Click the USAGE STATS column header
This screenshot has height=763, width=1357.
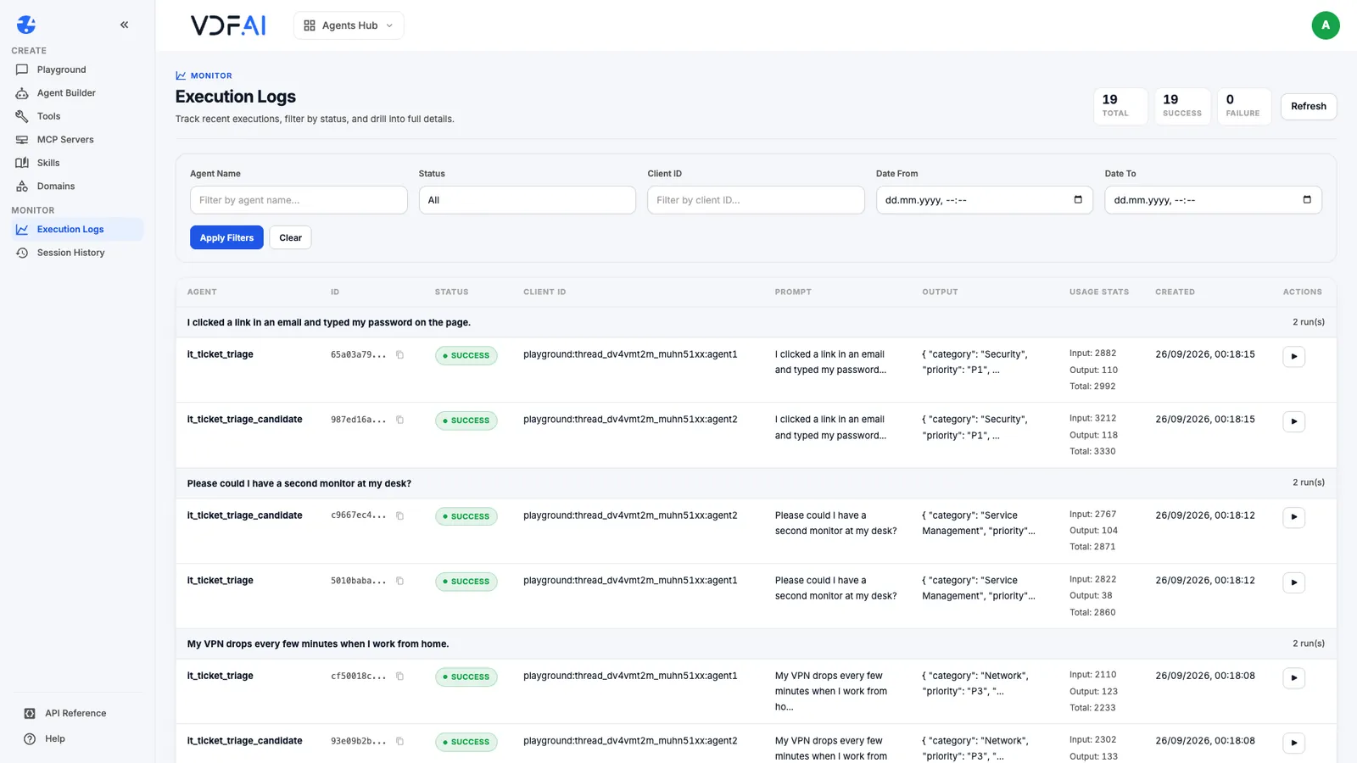click(1099, 292)
